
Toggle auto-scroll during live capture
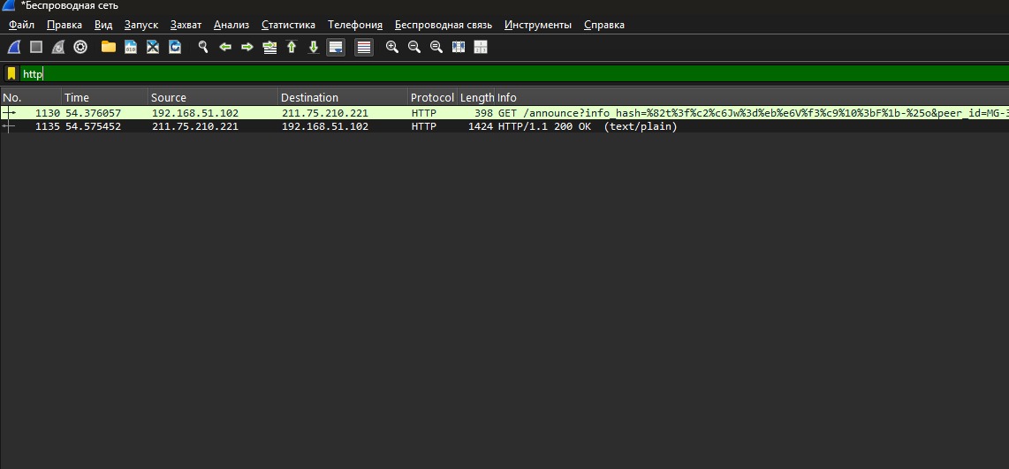[x=336, y=47]
